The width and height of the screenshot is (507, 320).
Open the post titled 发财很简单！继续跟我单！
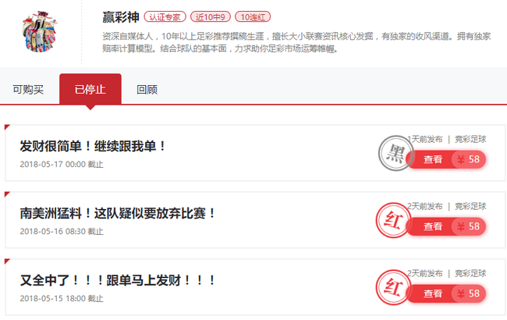[x=93, y=146]
